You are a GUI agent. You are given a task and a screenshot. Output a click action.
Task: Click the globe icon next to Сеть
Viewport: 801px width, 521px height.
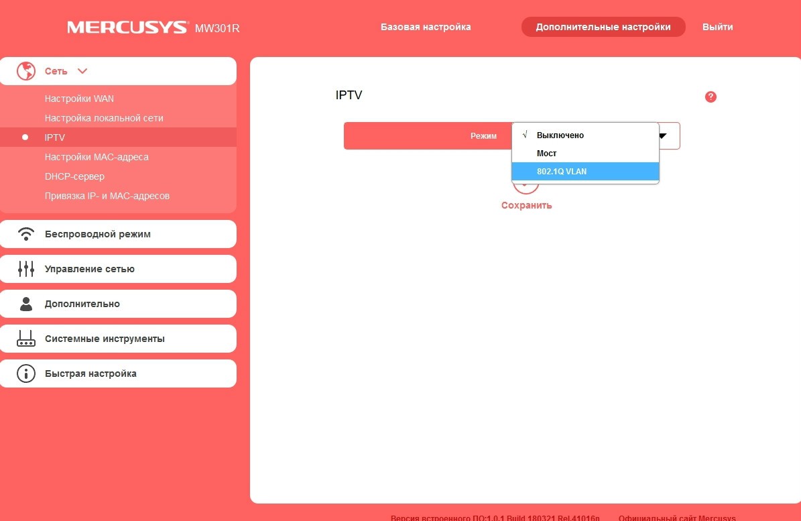[26, 71]
